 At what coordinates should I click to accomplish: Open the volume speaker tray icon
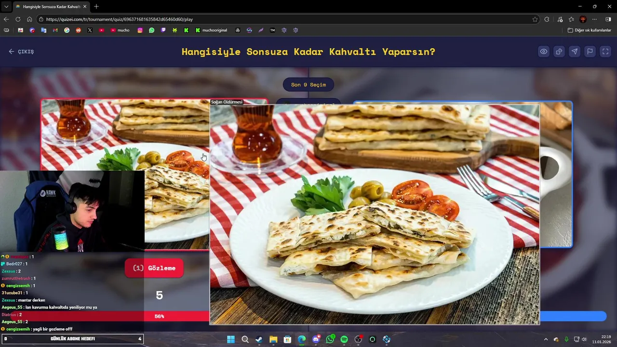pyautogui.click(x=584, y=339)
